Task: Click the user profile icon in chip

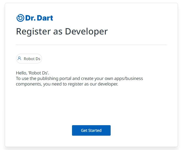Action: click(x=19, y=58)
